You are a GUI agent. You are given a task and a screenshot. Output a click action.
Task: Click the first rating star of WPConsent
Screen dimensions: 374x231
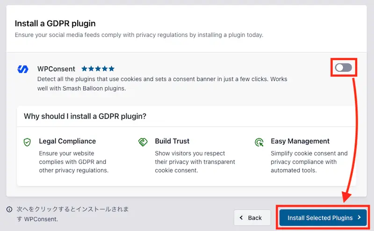point(84,69)
